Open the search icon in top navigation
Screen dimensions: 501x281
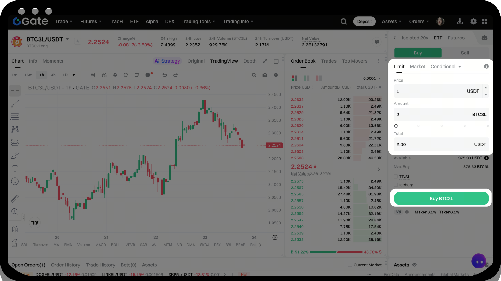[344, 21]
